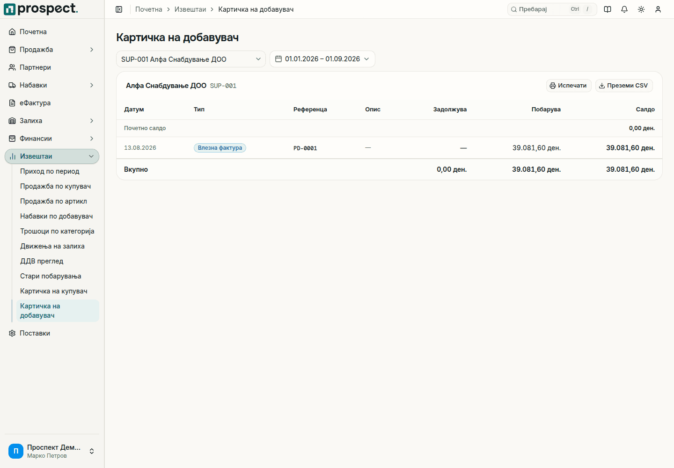This screenshot has height=468, width=674.
Task: Open the Движења на залиха report
Action: coord(58,246)
